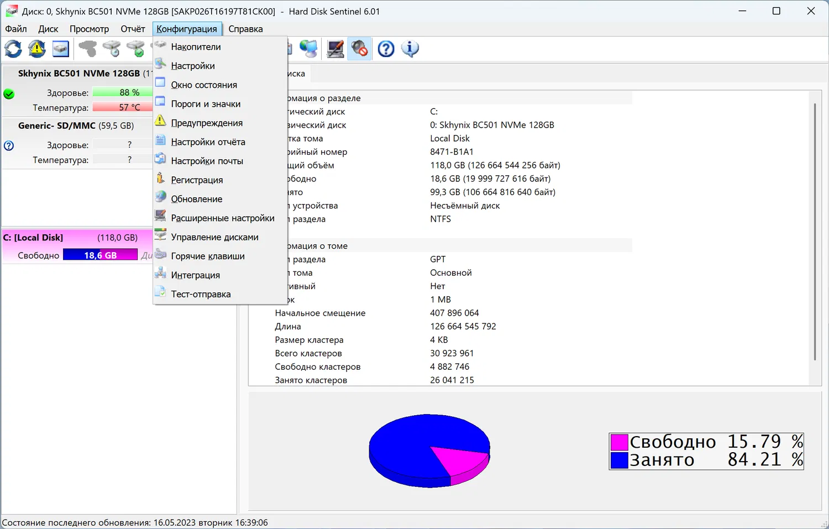Click the monitor with screwdriver toolbar icon
The height and width of the screenshot is (529, 829).
[x=335, y=49]
